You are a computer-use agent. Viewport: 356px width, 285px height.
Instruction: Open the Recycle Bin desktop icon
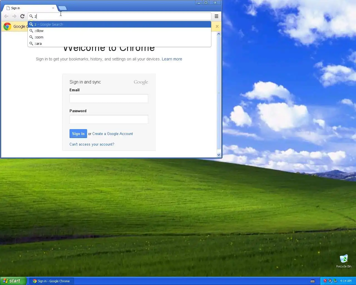(x=344, y=261)
